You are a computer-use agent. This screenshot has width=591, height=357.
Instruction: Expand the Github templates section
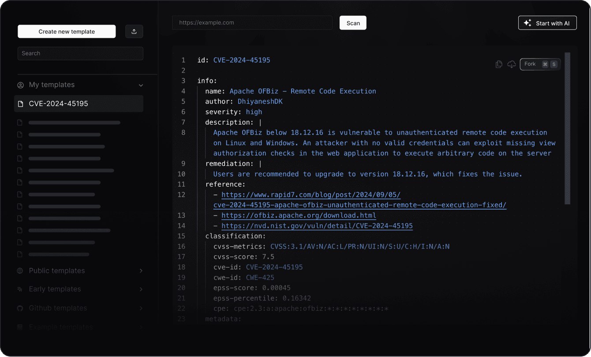(x=141, y=308)
